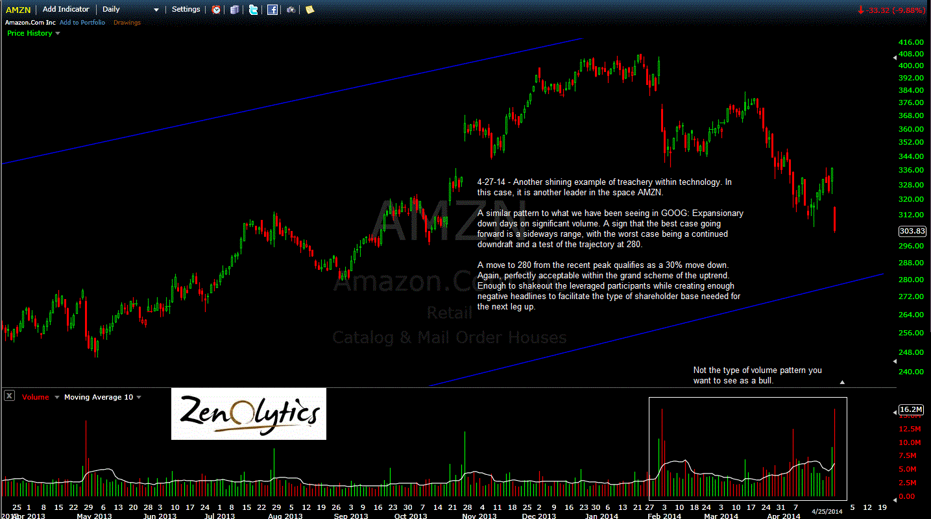Click the Add Indicator menu

(66, 10)
